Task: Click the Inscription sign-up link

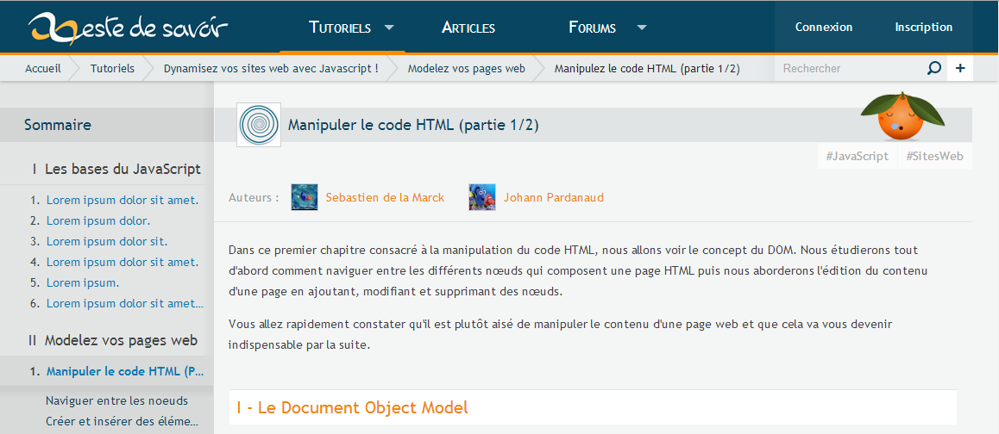Action: click(923, 27)
